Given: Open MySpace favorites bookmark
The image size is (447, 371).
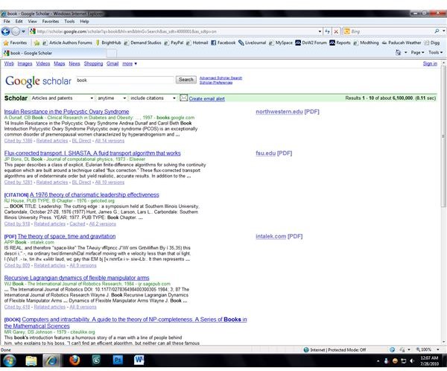Looking at the screenshot, I should 281,42.
